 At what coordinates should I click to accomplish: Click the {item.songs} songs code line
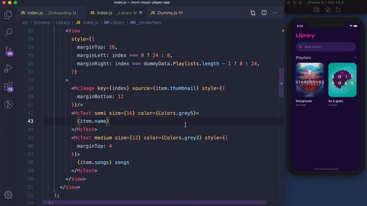coord(103,163)
